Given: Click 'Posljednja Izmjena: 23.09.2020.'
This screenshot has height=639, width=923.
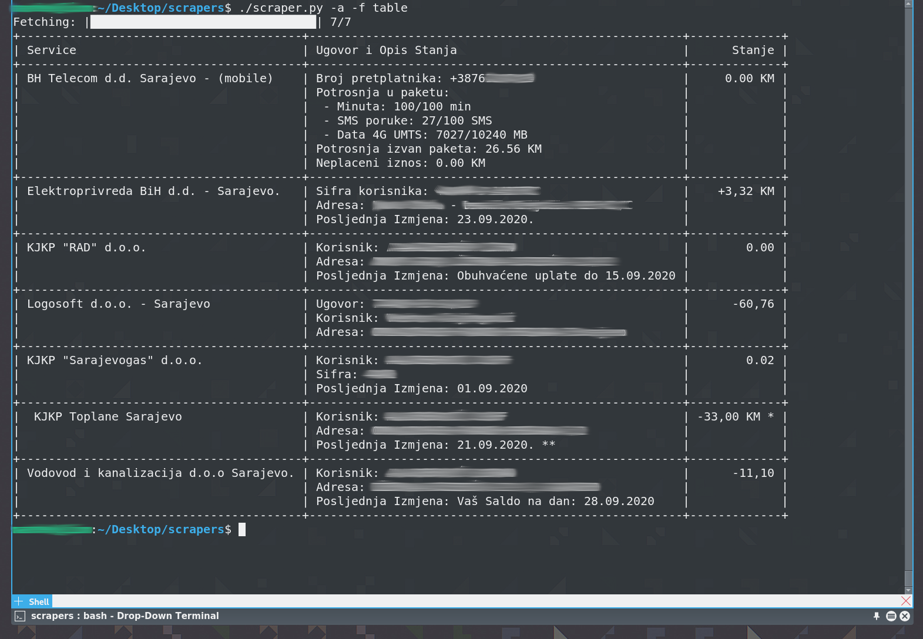Looking at the screenshot, I should click(425, 220).
